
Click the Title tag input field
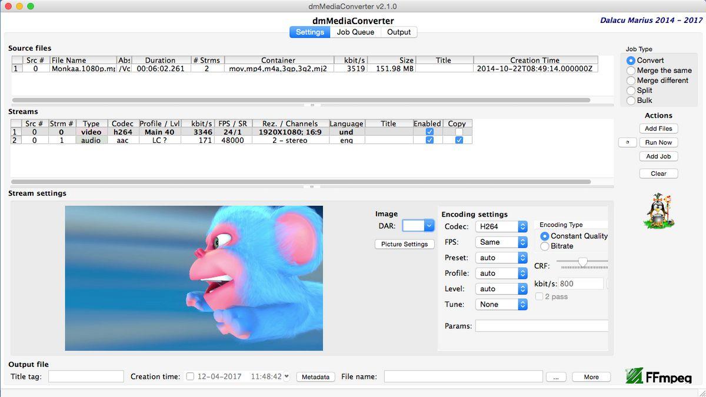pos(86,376)
